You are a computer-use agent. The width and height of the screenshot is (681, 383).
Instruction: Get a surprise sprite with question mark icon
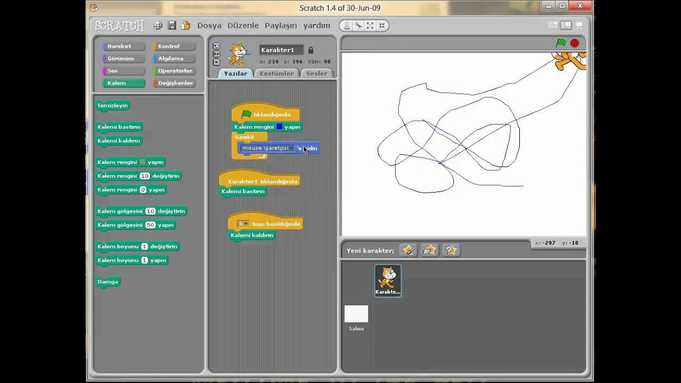(x=451, y=250)
